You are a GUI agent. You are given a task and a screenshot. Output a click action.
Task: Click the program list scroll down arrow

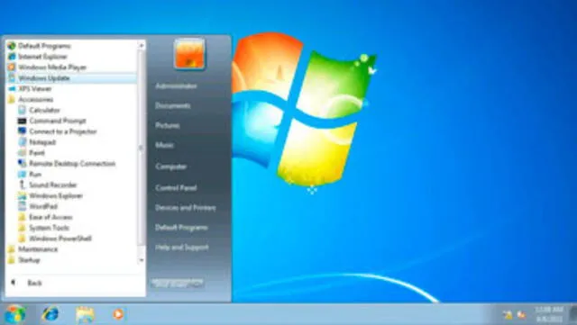point(142,260)
